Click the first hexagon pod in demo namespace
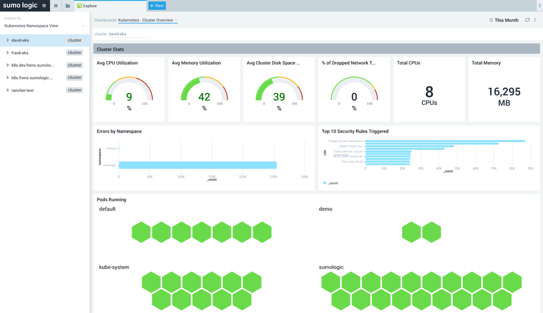Image resolution: width=543 pixels, height=313 pixels. [x=411, y=232]
